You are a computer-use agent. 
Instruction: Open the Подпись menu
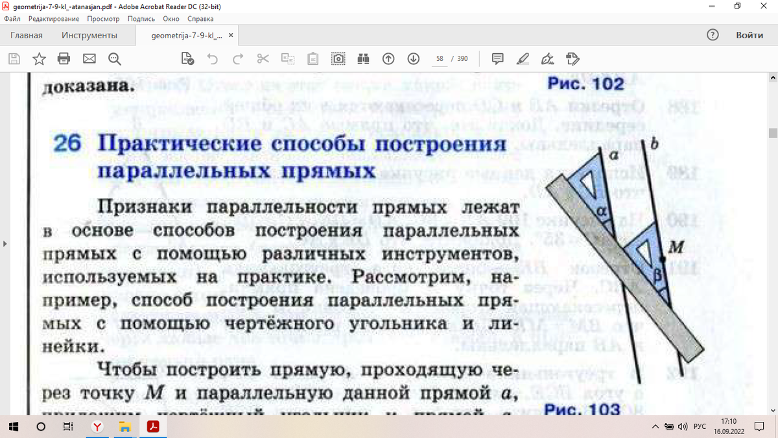[141, 19]
